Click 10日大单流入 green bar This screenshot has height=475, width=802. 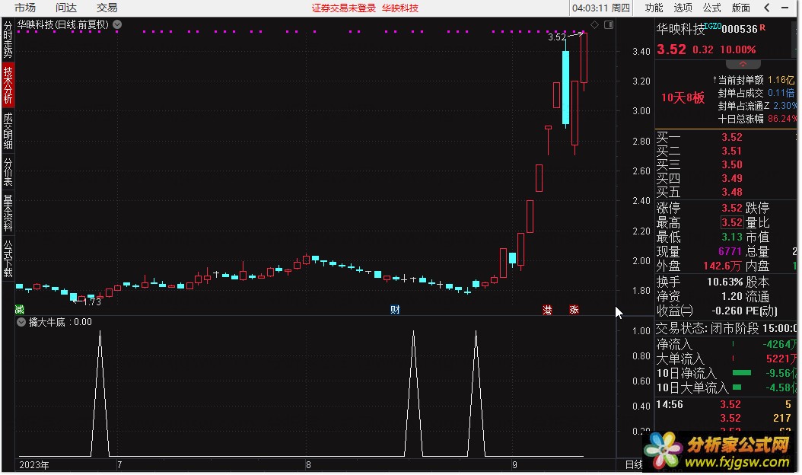737,387
